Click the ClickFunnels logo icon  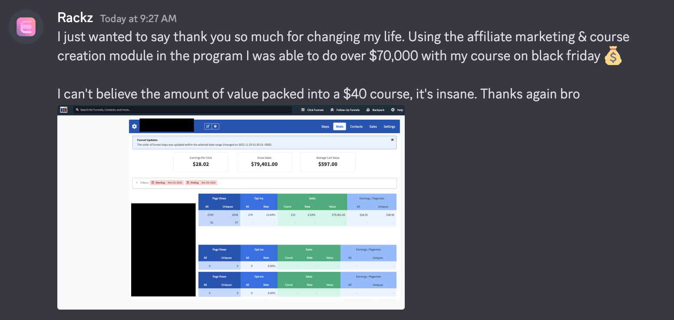click(64, 110)
